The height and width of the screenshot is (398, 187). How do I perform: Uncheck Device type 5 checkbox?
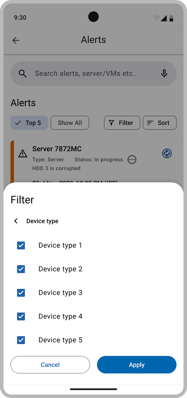(21, 340)
